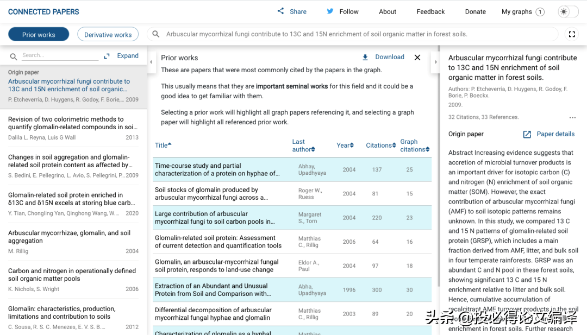
Task: Select 'Changes in soil aggregation and glomalin' paper
Action: (x=73, y=166)
